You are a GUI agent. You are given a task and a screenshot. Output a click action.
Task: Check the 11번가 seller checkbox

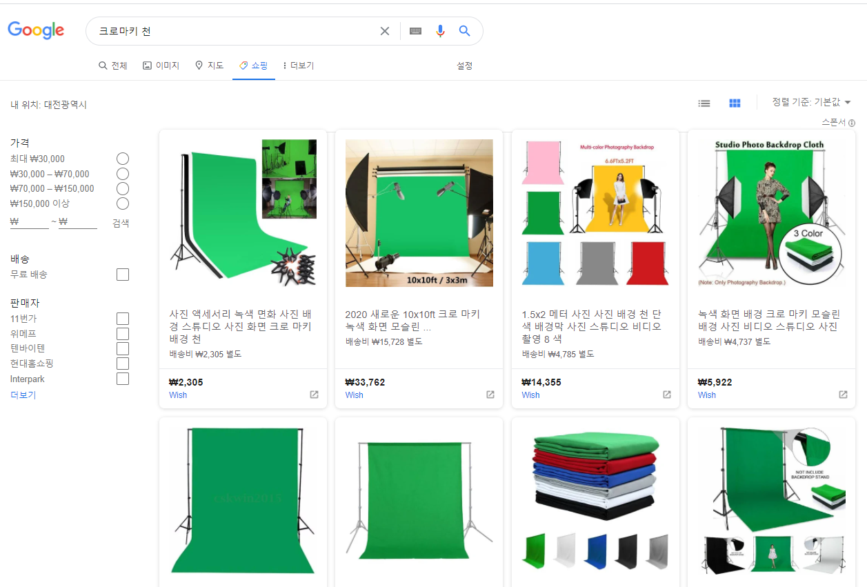coord(123,319)
